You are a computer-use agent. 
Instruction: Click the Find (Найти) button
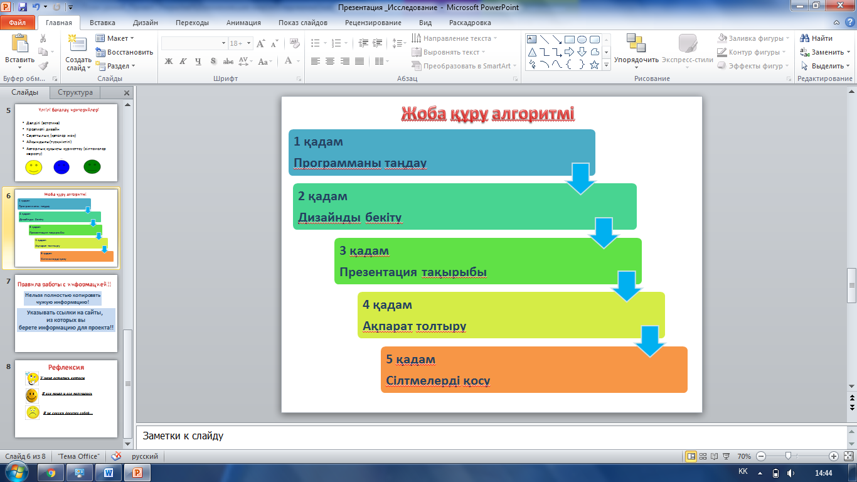coord(817,38)
